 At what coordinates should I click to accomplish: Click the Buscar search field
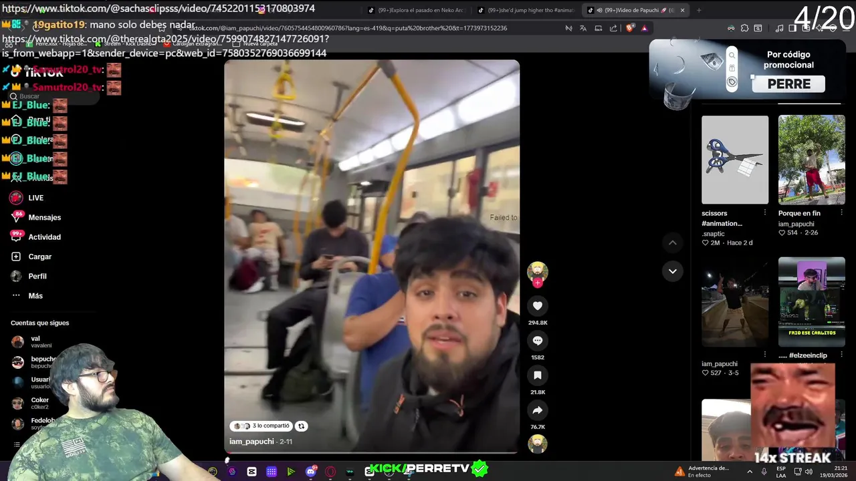tap(53, 96)
